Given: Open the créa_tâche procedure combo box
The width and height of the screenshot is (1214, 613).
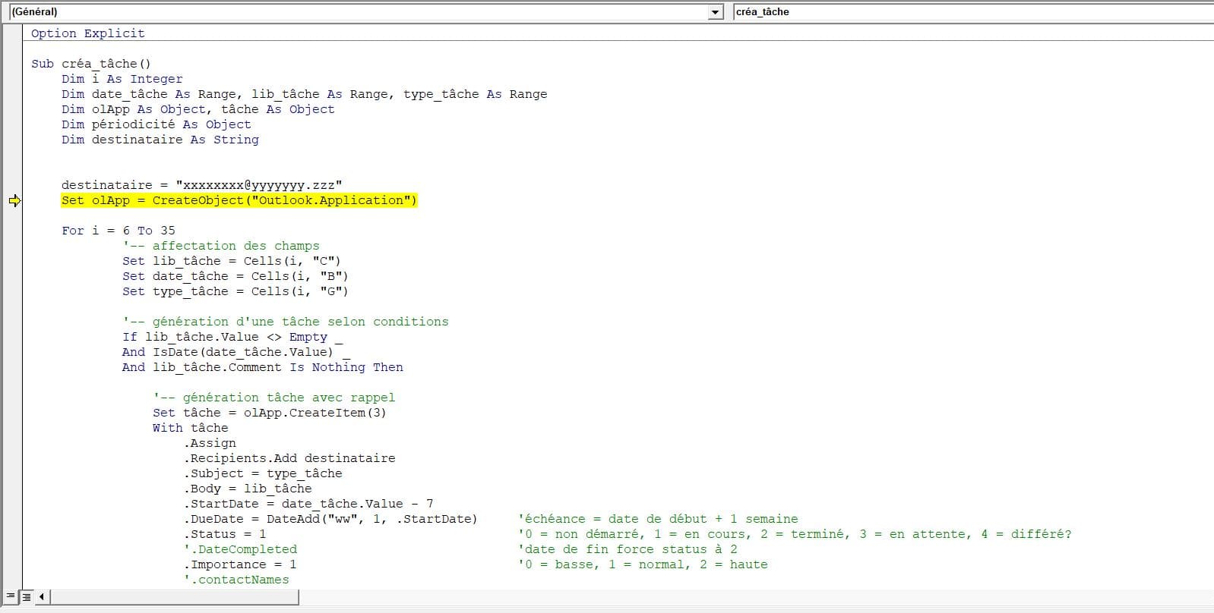Looking at the screenshot, I should point(972,12).
